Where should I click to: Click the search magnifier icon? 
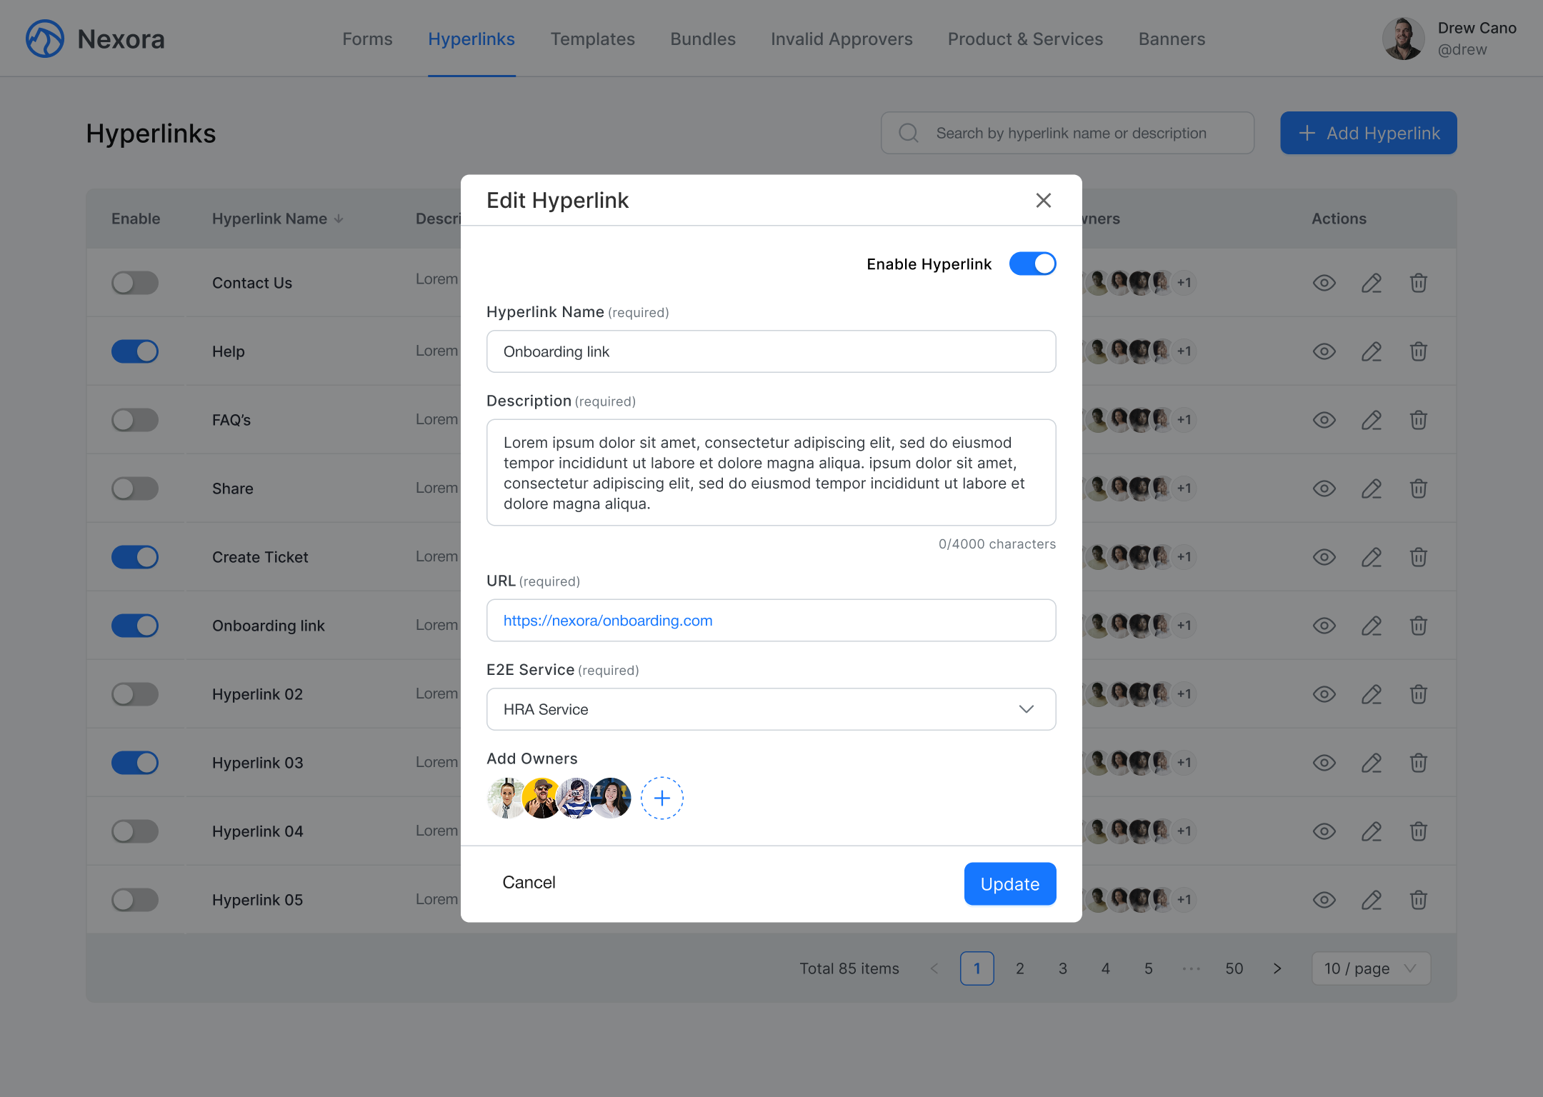(909, 133)
